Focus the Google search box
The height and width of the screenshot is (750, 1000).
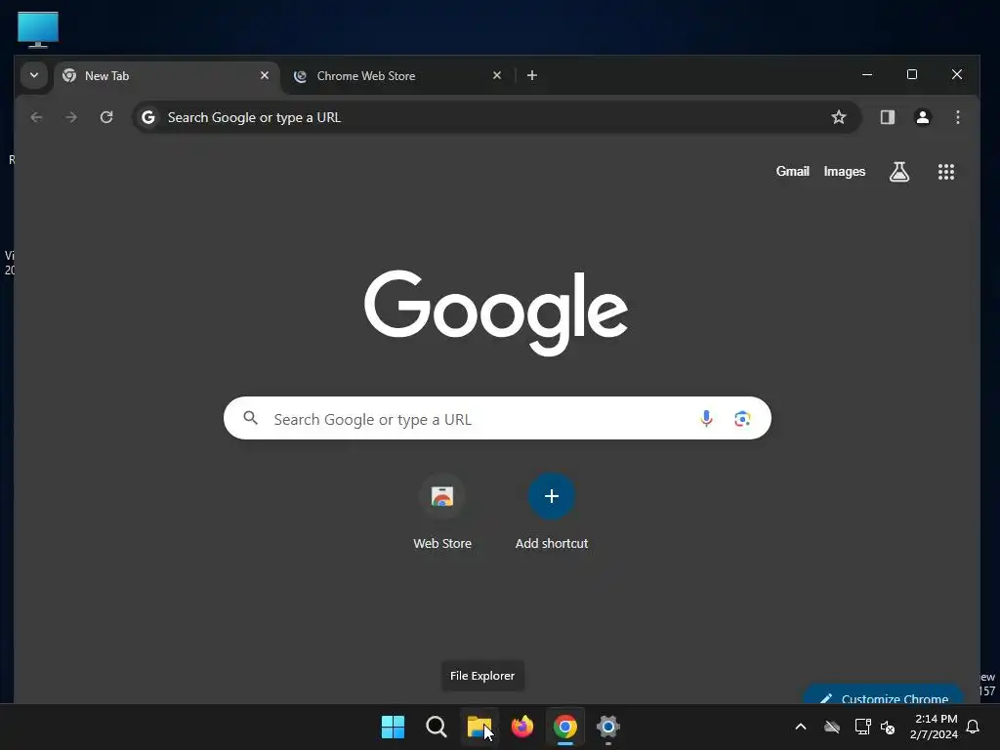[497, 418]
